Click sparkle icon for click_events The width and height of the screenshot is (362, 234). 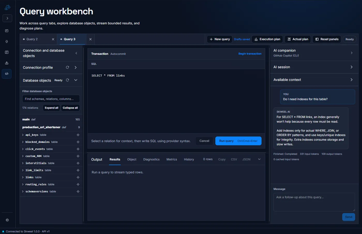coord(78,149)
